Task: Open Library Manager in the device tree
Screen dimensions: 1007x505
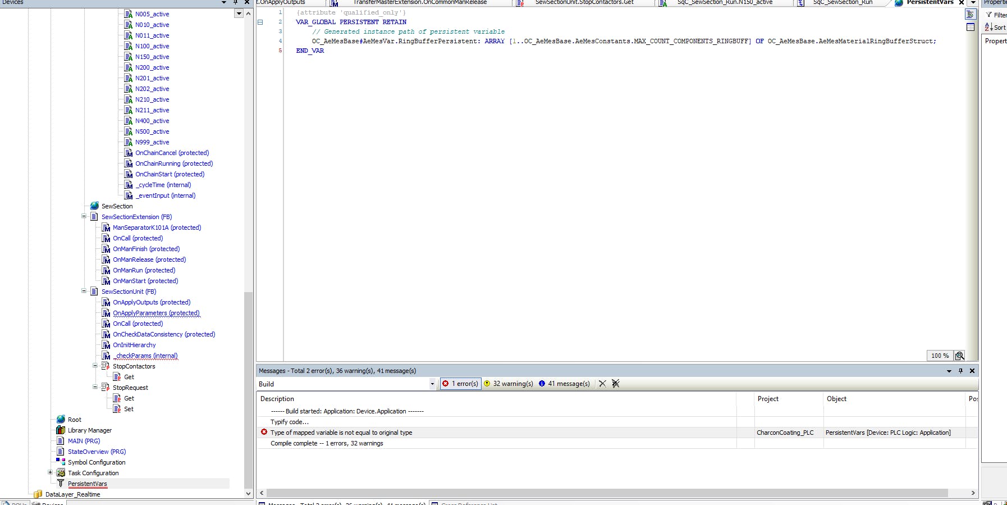Action: 89,430
